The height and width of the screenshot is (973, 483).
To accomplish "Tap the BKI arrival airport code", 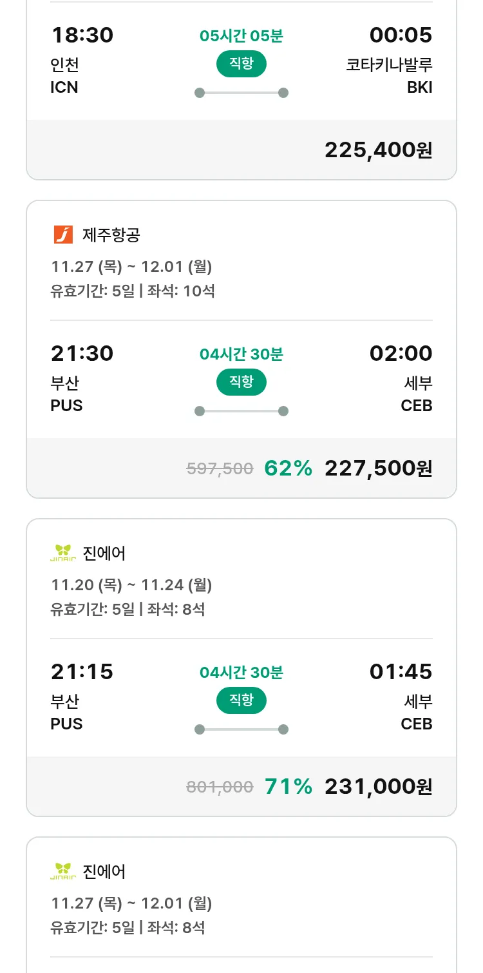I will tap(419, 88).
